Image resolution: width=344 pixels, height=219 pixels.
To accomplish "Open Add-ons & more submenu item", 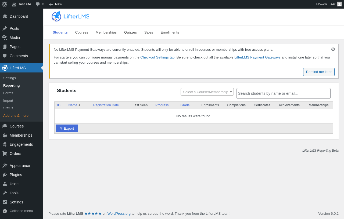I will pyautogui.click(x=16, y=116).
